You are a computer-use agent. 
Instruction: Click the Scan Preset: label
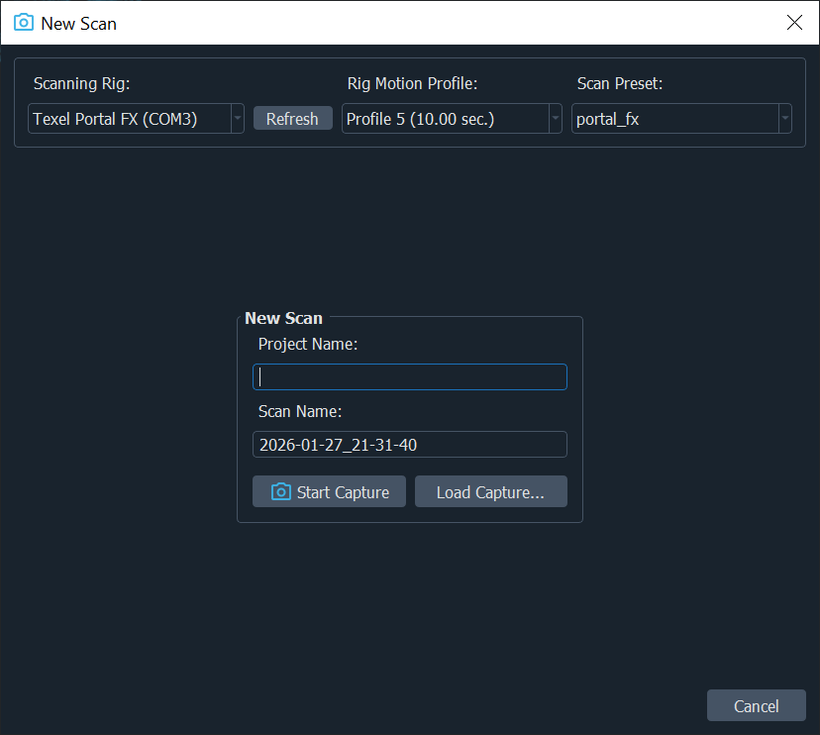620,83
